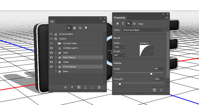Select the Properties panel tab
The width and height of the screenshot is (199, 105).
[119, 18]
